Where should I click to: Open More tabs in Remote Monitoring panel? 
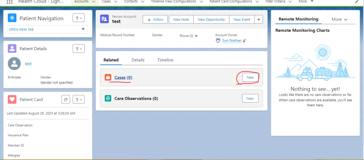pos(339,19)
